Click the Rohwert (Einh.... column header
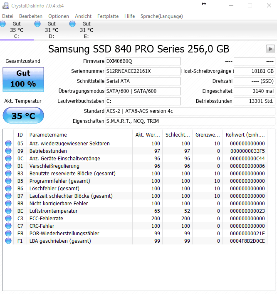Screen dimensions: 277x294 [x=245, y=135]
